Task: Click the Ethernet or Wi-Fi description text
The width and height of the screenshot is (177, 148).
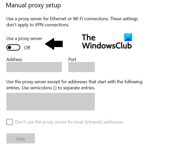Action: pyautogui.click(x=72, y=22)
